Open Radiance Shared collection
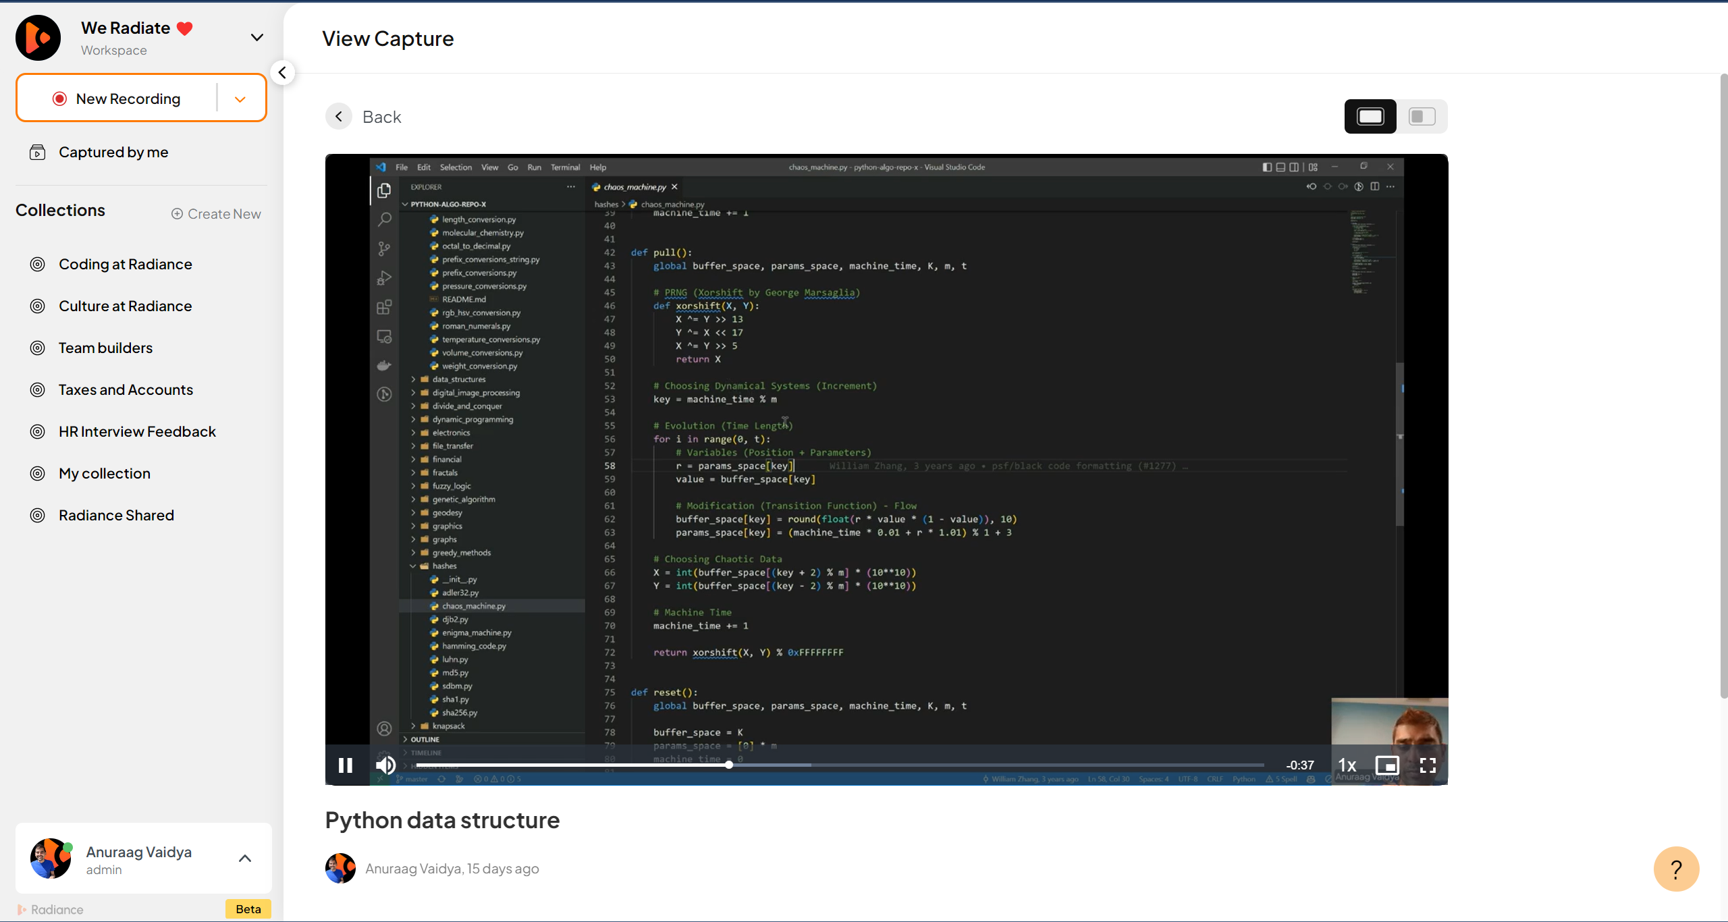 pyautogui.click(x=117, y=516)
